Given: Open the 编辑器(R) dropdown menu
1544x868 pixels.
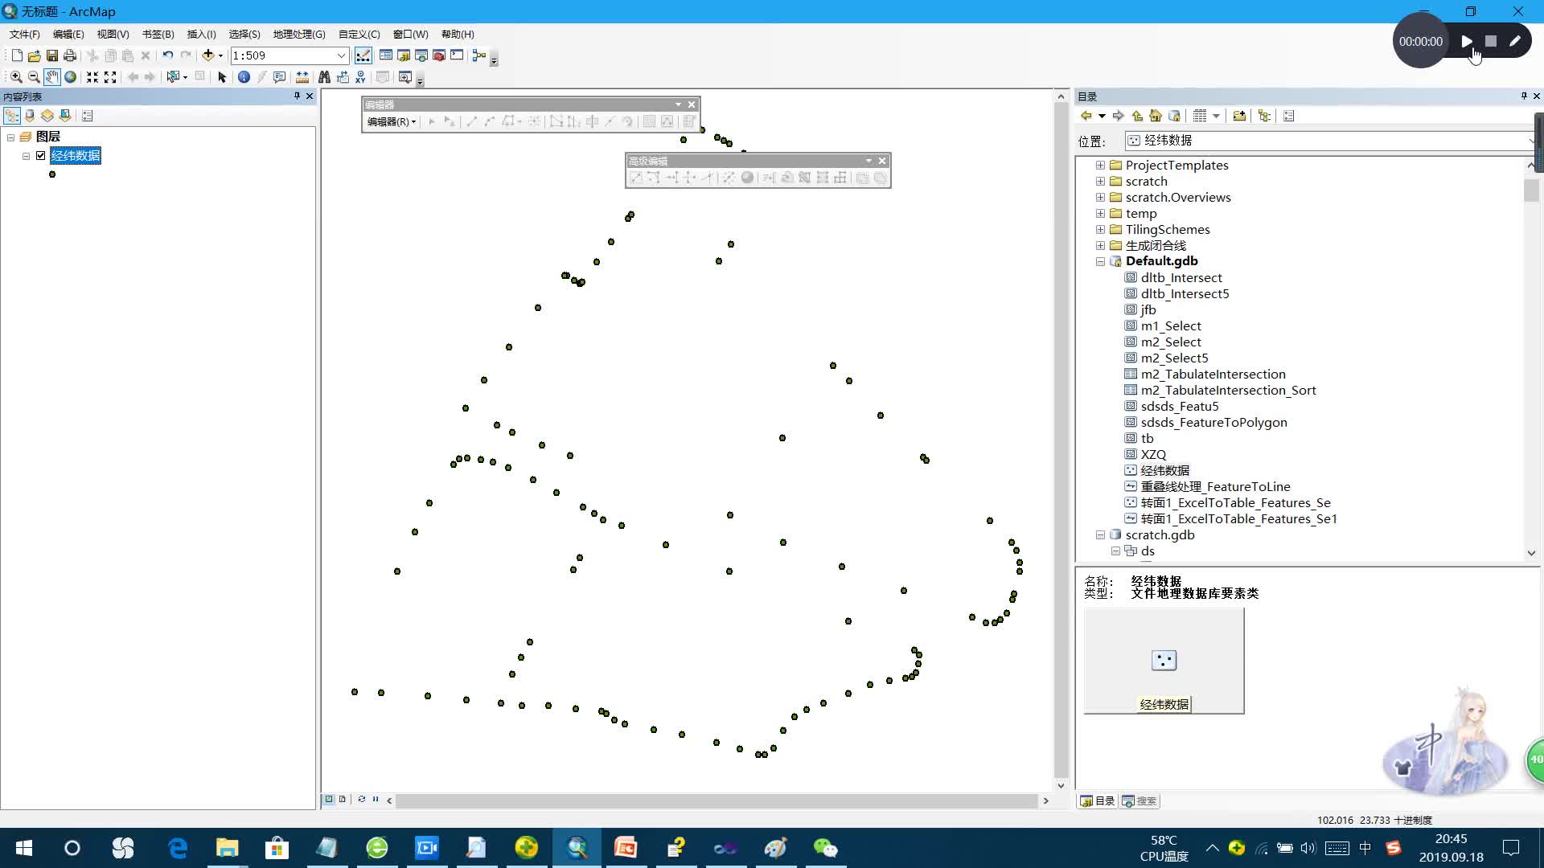Looking at the screenshot, I should [391, 122].
